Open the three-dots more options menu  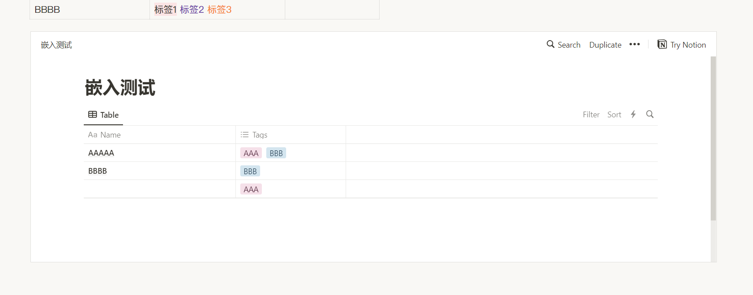click(634, 45)
